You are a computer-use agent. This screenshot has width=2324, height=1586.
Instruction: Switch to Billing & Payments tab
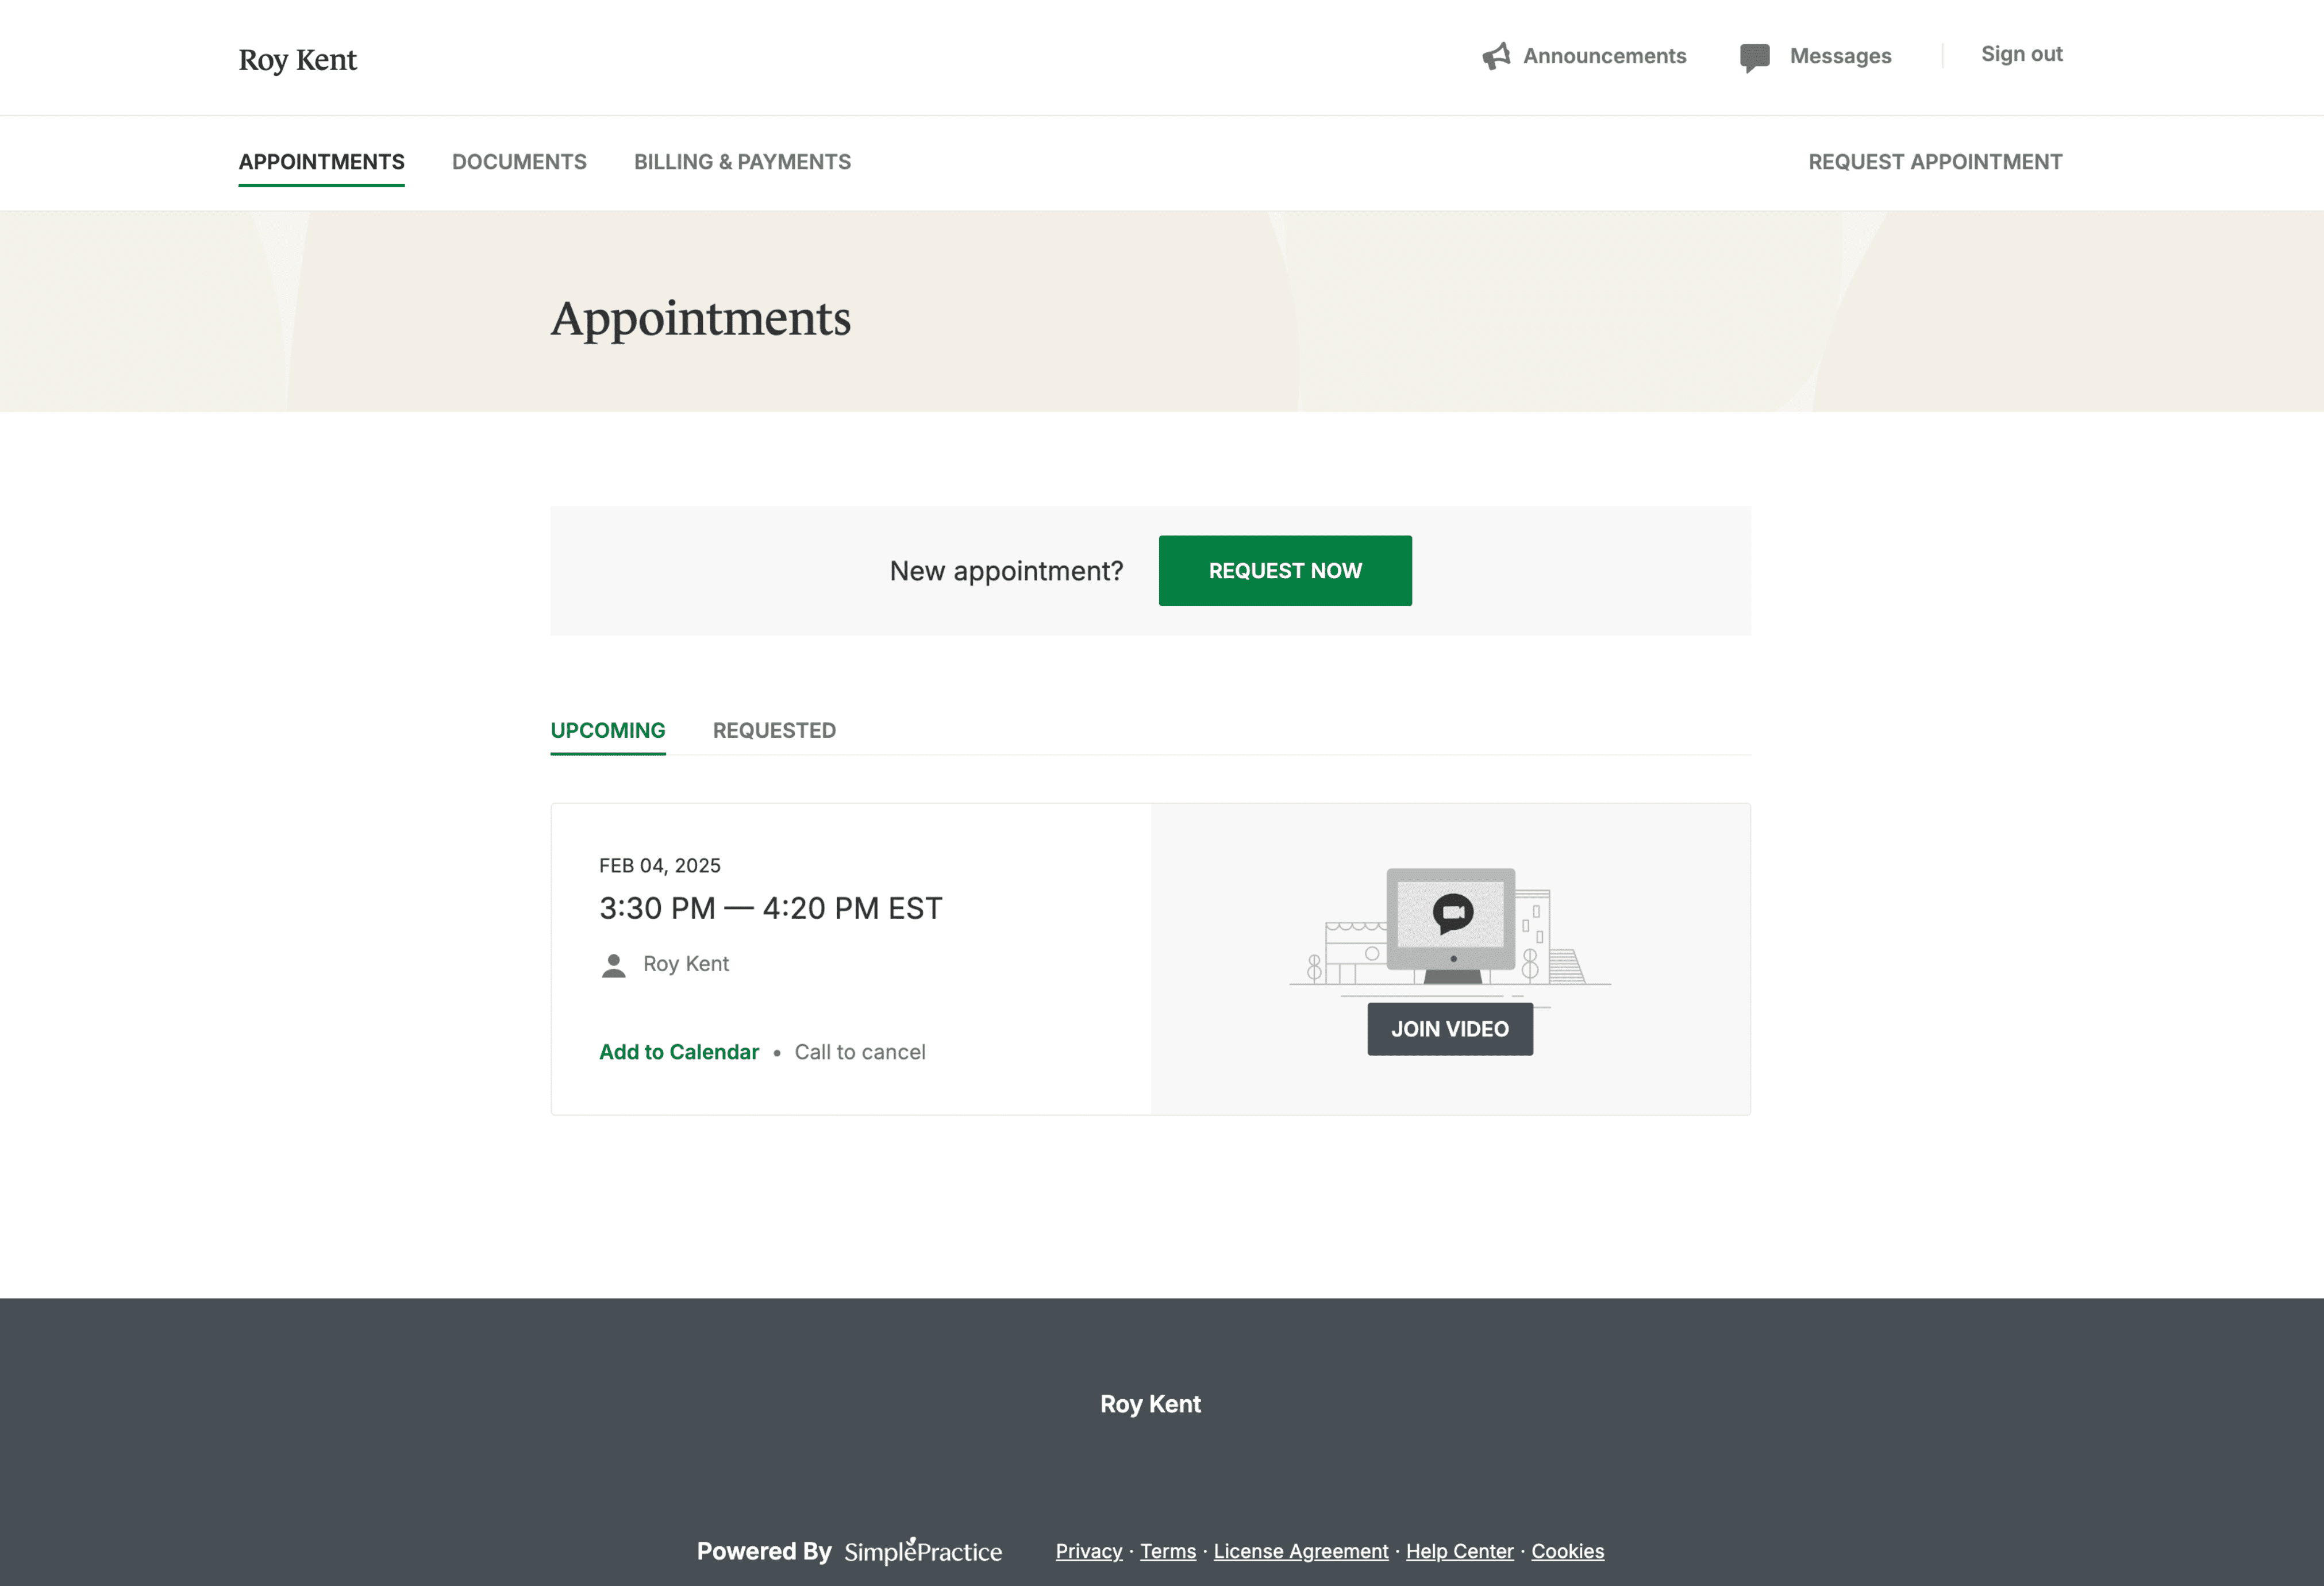click(x=742, y=162)
